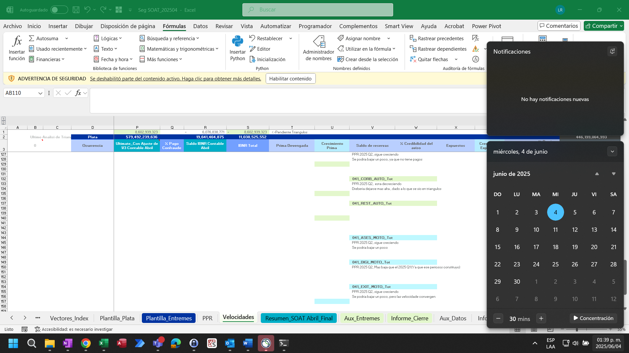Switch to the Inicio ribbon tab
The width and height of the screenshot is (629, 353).
(34, 26)
